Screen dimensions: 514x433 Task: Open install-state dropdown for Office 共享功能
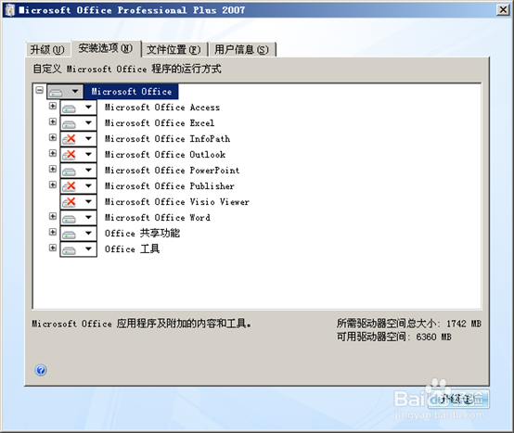click(x=78, y=234)
